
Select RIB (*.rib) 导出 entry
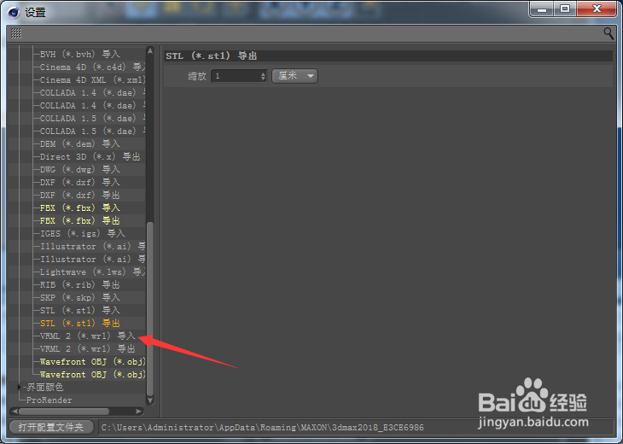79,284
